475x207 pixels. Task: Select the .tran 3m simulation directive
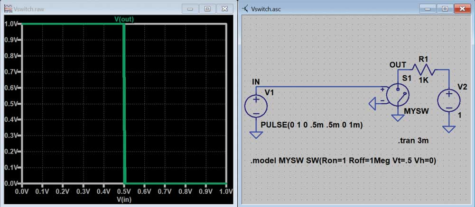click(x=414, y=141)
